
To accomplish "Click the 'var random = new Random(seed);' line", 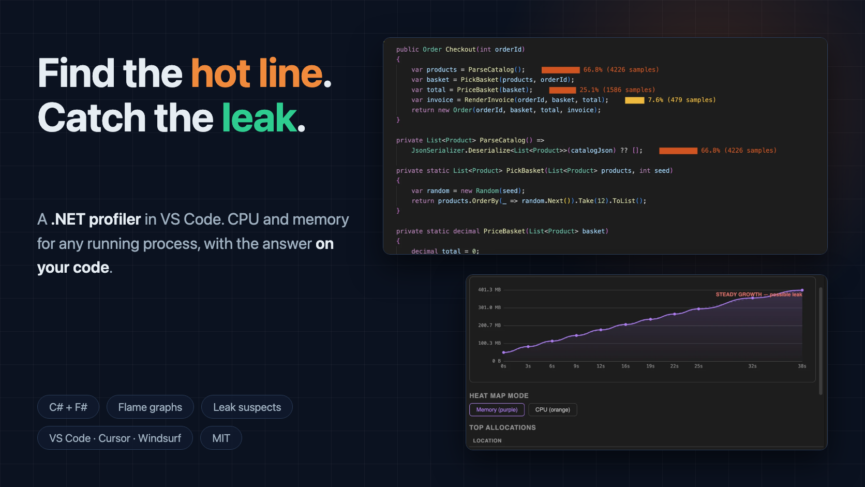I will click(x=468, y=191).
